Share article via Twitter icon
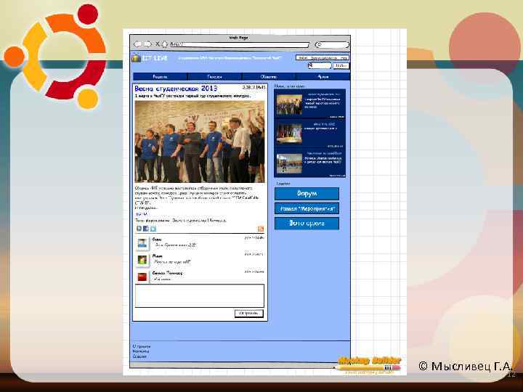The width and height of the screenshot is (523, 392). [x=153, y=229]
